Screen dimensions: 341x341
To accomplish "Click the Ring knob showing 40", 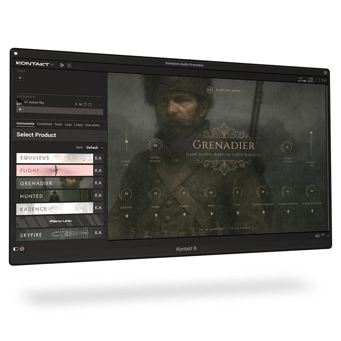I will (211, 192).
